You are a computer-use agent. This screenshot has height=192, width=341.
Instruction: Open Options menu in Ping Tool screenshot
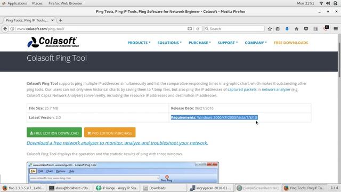pos(60,171)
